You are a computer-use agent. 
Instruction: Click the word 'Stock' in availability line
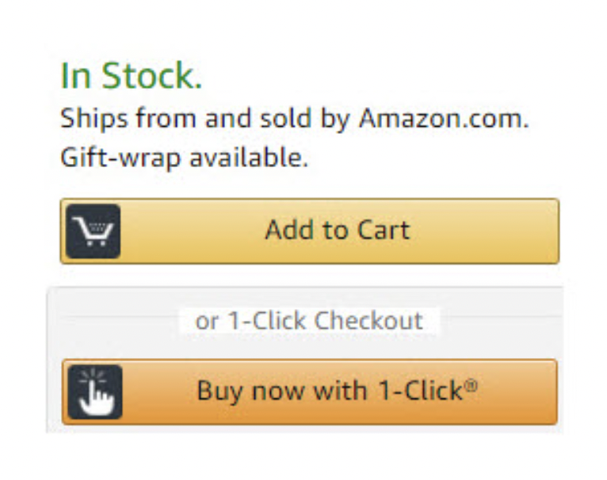[152, 76]
